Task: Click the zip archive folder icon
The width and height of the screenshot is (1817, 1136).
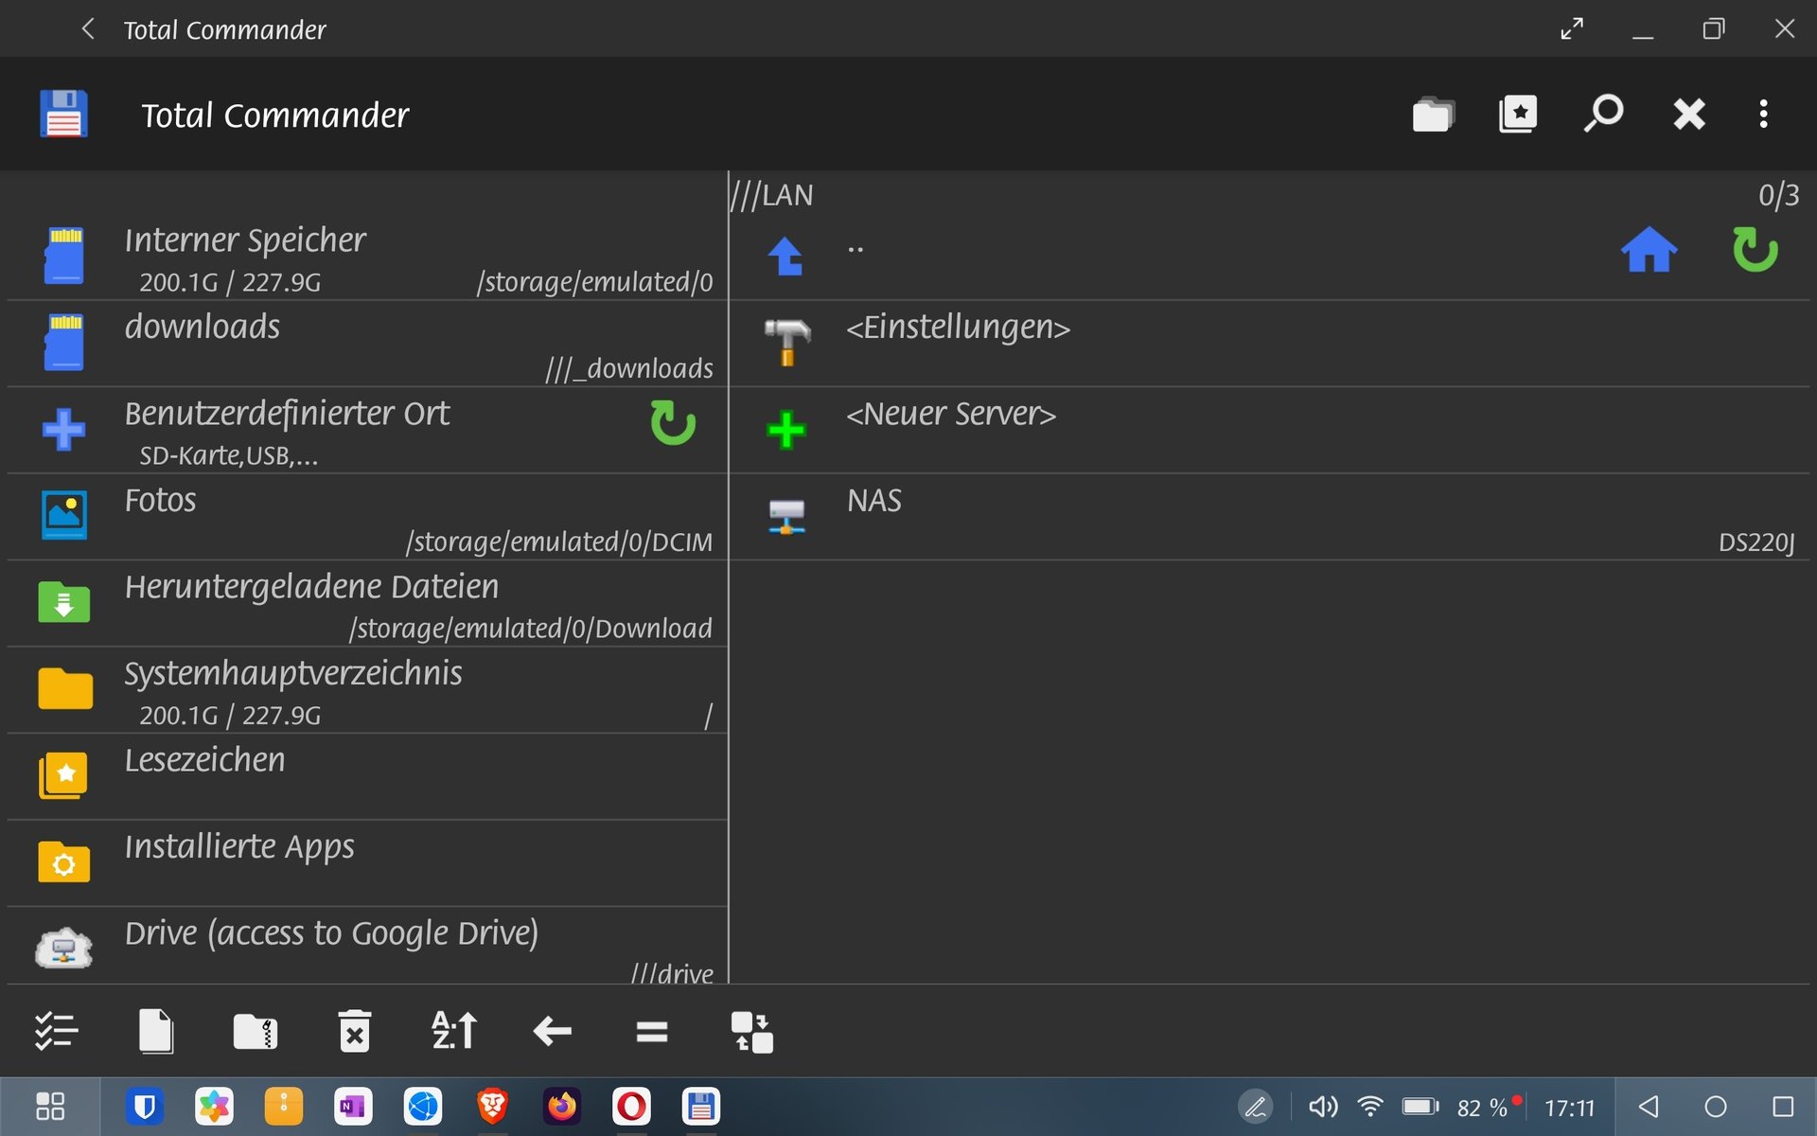Action: click(x=256, y=1031)
